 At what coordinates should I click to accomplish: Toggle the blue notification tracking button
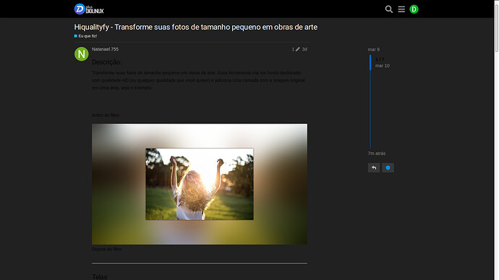(x=388, y=167)
